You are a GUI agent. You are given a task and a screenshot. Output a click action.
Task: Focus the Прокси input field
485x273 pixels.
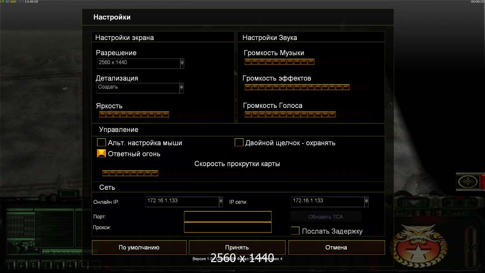227,227
